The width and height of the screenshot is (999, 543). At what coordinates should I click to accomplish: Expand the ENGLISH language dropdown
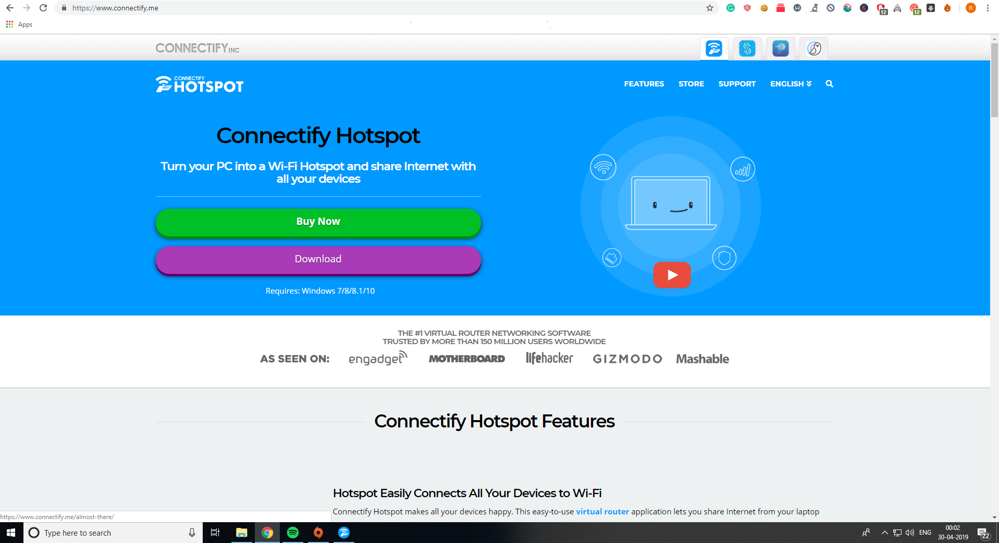(x=791, y=84)
